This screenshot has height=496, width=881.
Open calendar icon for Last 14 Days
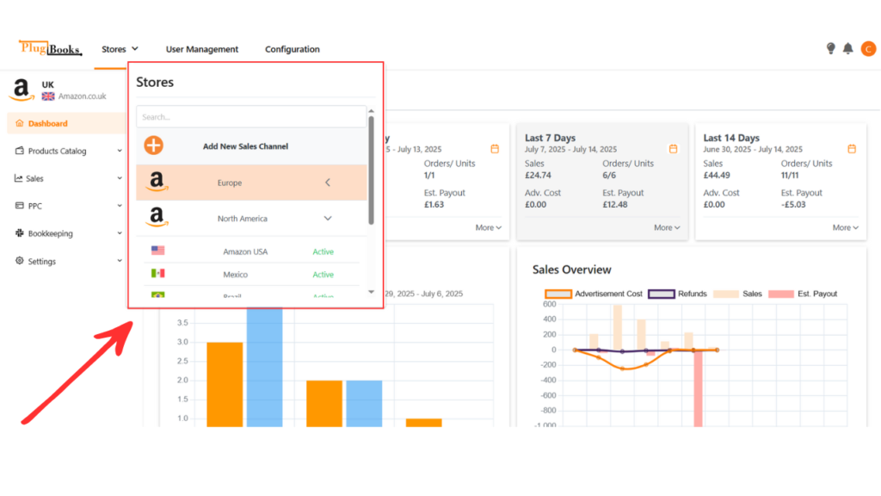(852, 149)
